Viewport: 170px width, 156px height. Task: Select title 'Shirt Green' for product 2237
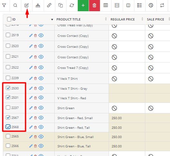pos(66,108)
